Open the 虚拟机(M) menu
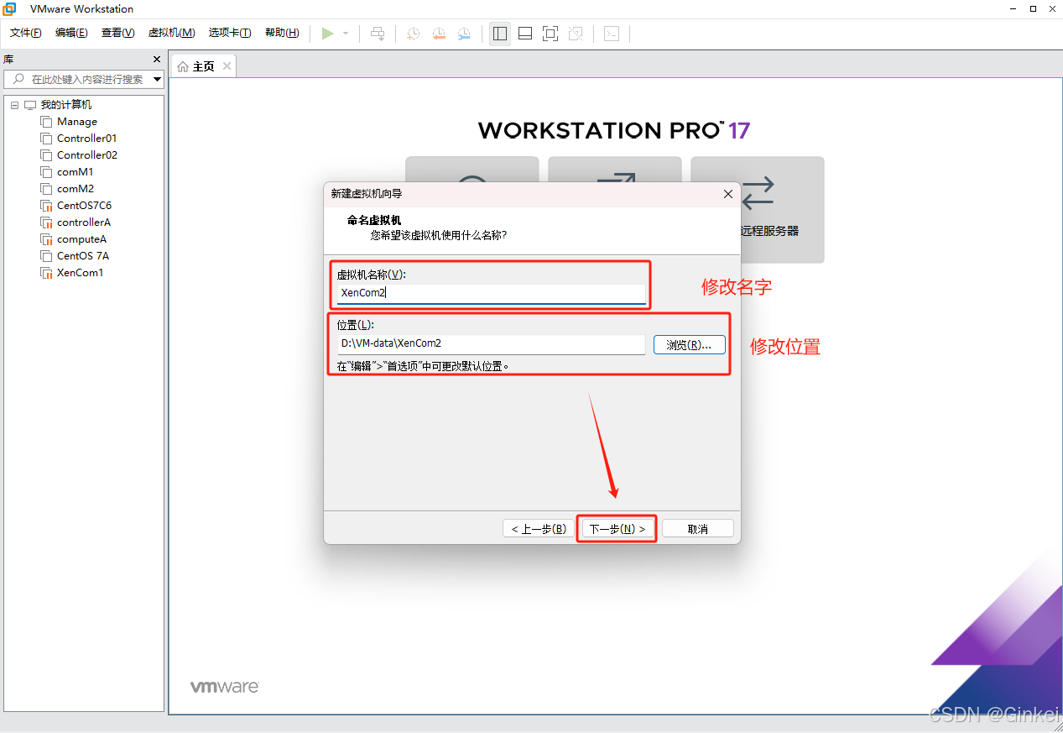Viewport: 1063px width, 733px height. point(171,33)
